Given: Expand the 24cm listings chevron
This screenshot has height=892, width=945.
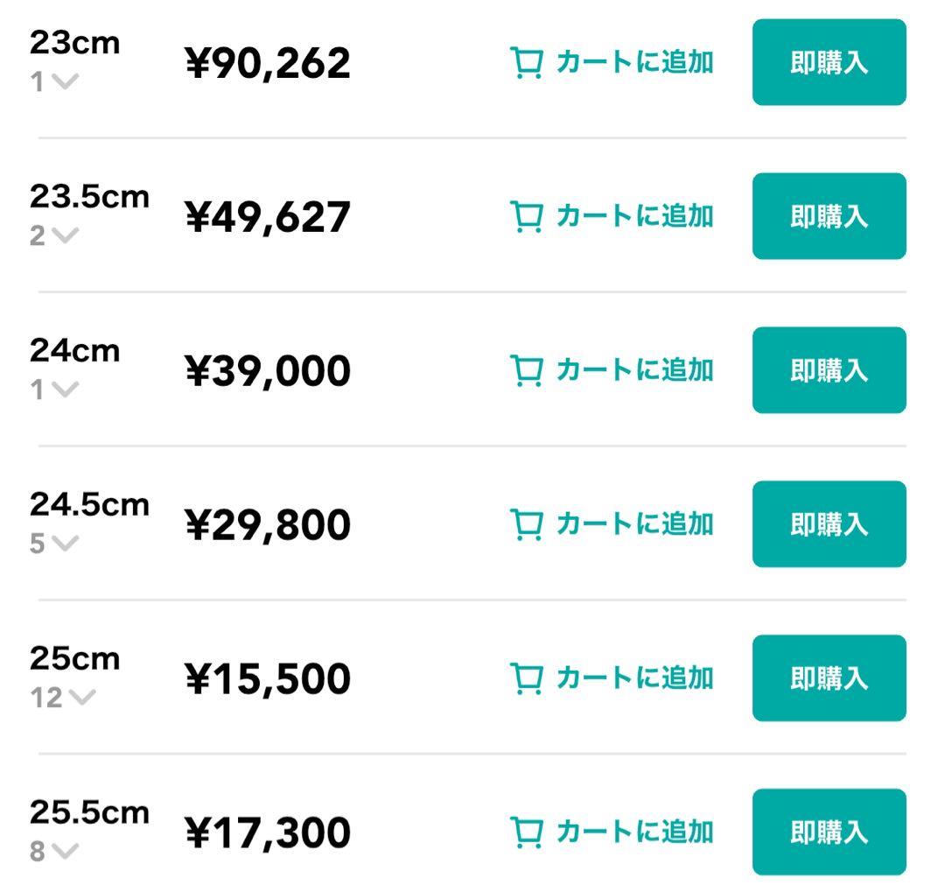Looking at the screenshot, I should pyautogui.click(x=65, y=390).
